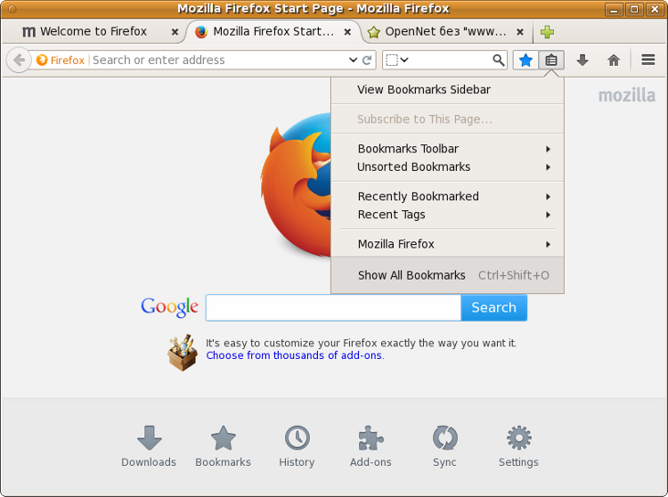Open Downloads from the bottom launcher
The width and height of the screenshot is (668, 497).
point(149,446)
